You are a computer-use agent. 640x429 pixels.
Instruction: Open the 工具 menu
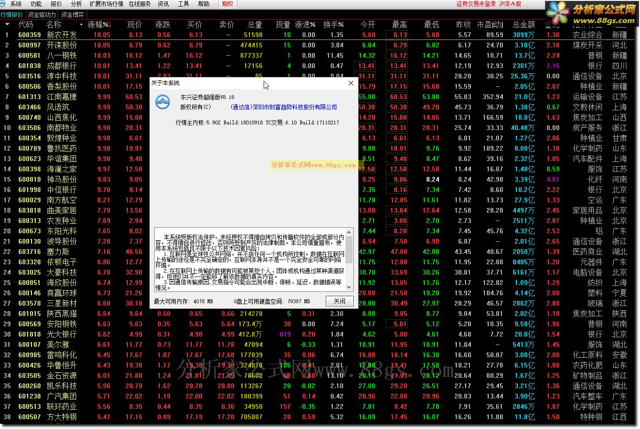tap(183, 4)
